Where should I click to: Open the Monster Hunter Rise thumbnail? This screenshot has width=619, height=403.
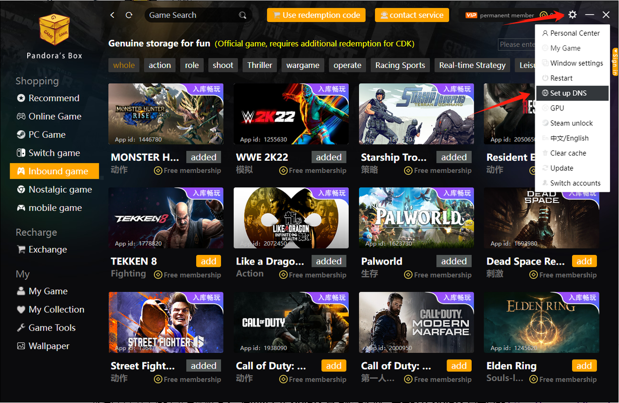click(x=166, y=114)
